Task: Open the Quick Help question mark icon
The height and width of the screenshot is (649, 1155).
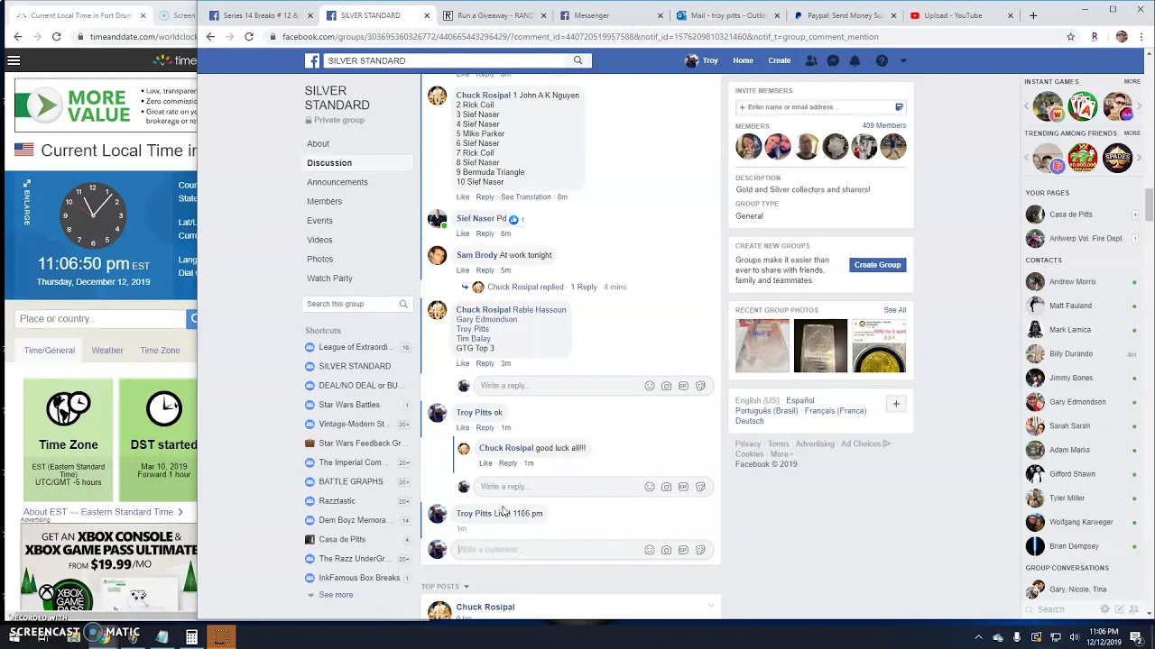Action: [882, 60]
